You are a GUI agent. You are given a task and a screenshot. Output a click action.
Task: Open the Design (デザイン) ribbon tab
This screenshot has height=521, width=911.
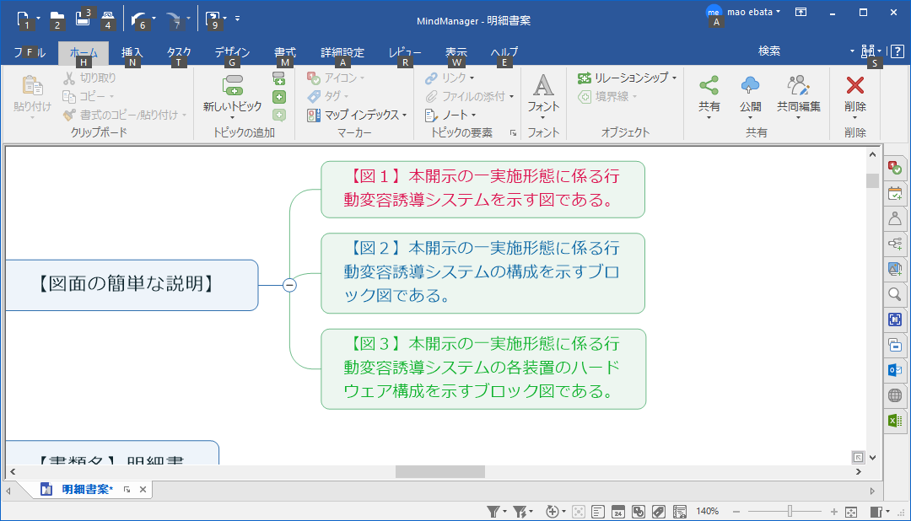pos(232,52)
